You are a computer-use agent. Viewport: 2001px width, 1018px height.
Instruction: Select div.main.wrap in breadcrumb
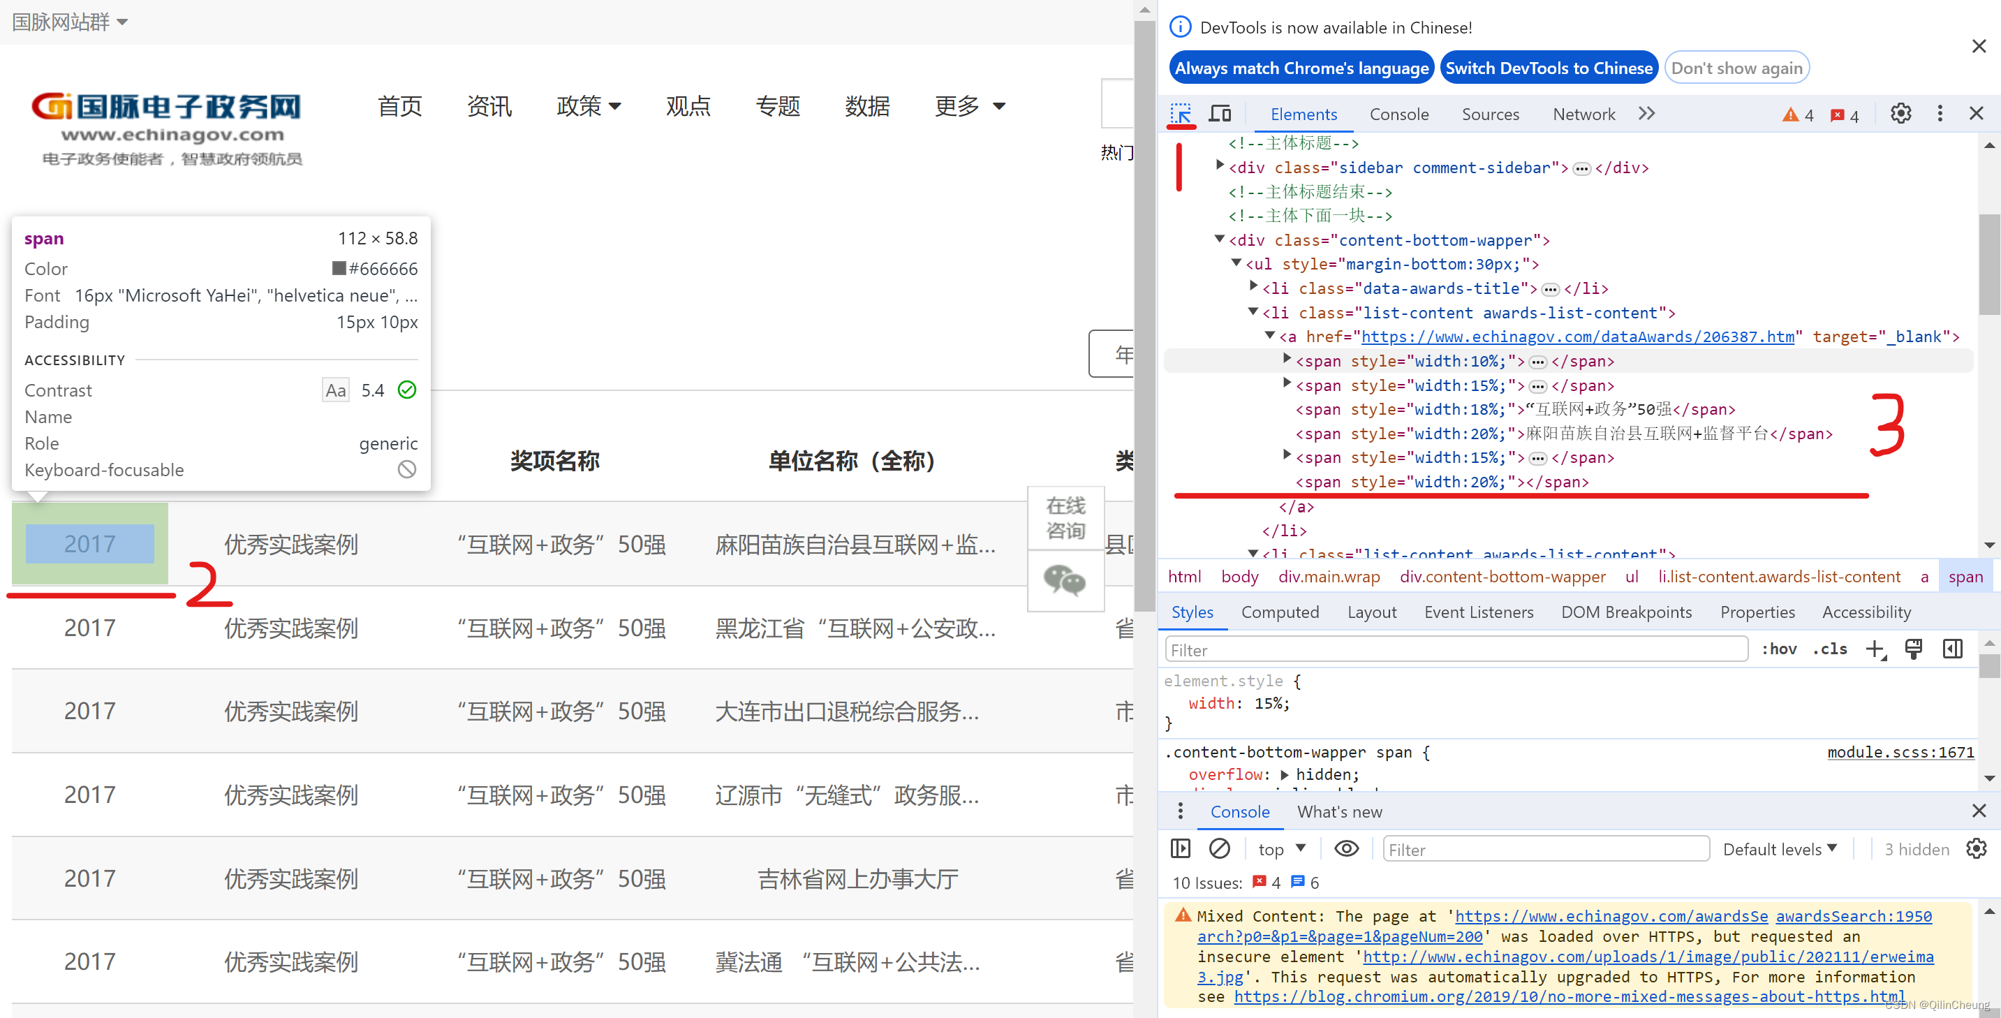pyautogui.click(x=1329, y=576)
